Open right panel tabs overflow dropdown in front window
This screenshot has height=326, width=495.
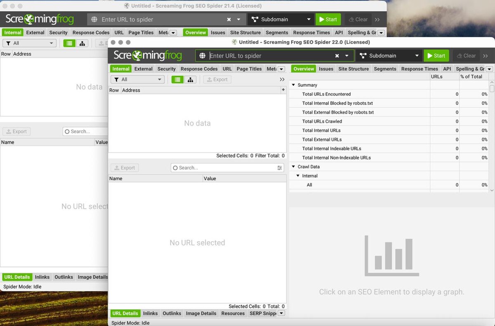pyautogui.click(x=490, y=69)
